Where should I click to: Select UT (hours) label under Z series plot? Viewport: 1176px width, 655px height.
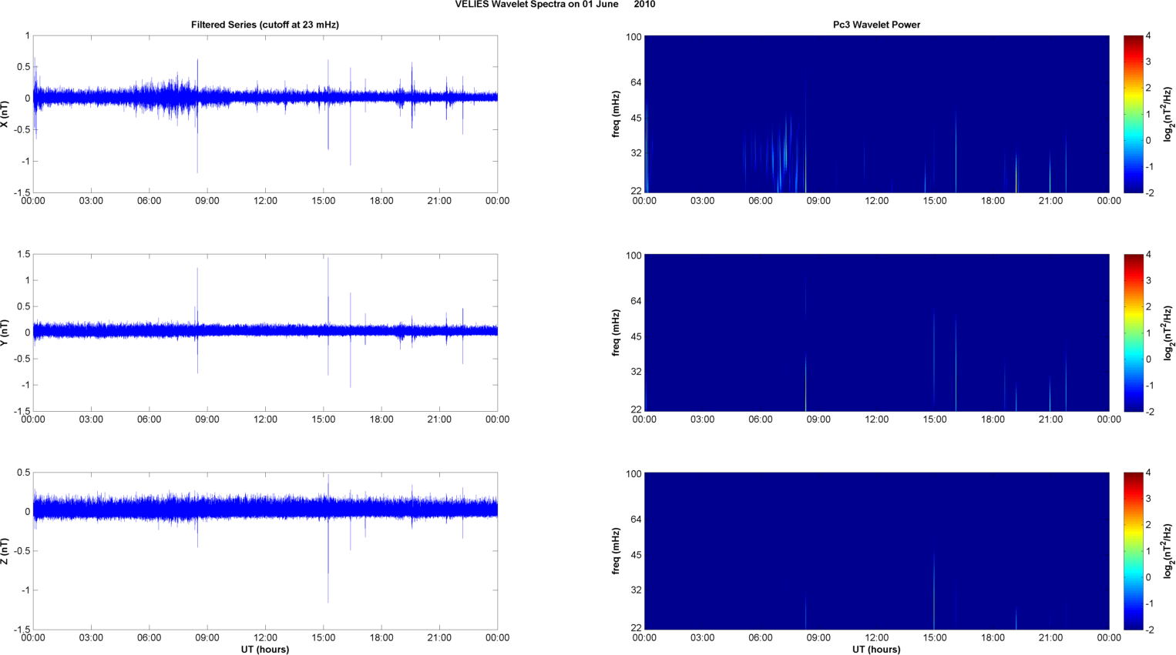coord(265,649)
